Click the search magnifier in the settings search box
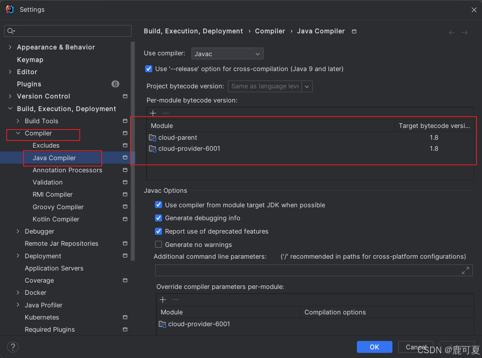The height and width of the screenshot is (358, 482). click(x=9, y=31)
